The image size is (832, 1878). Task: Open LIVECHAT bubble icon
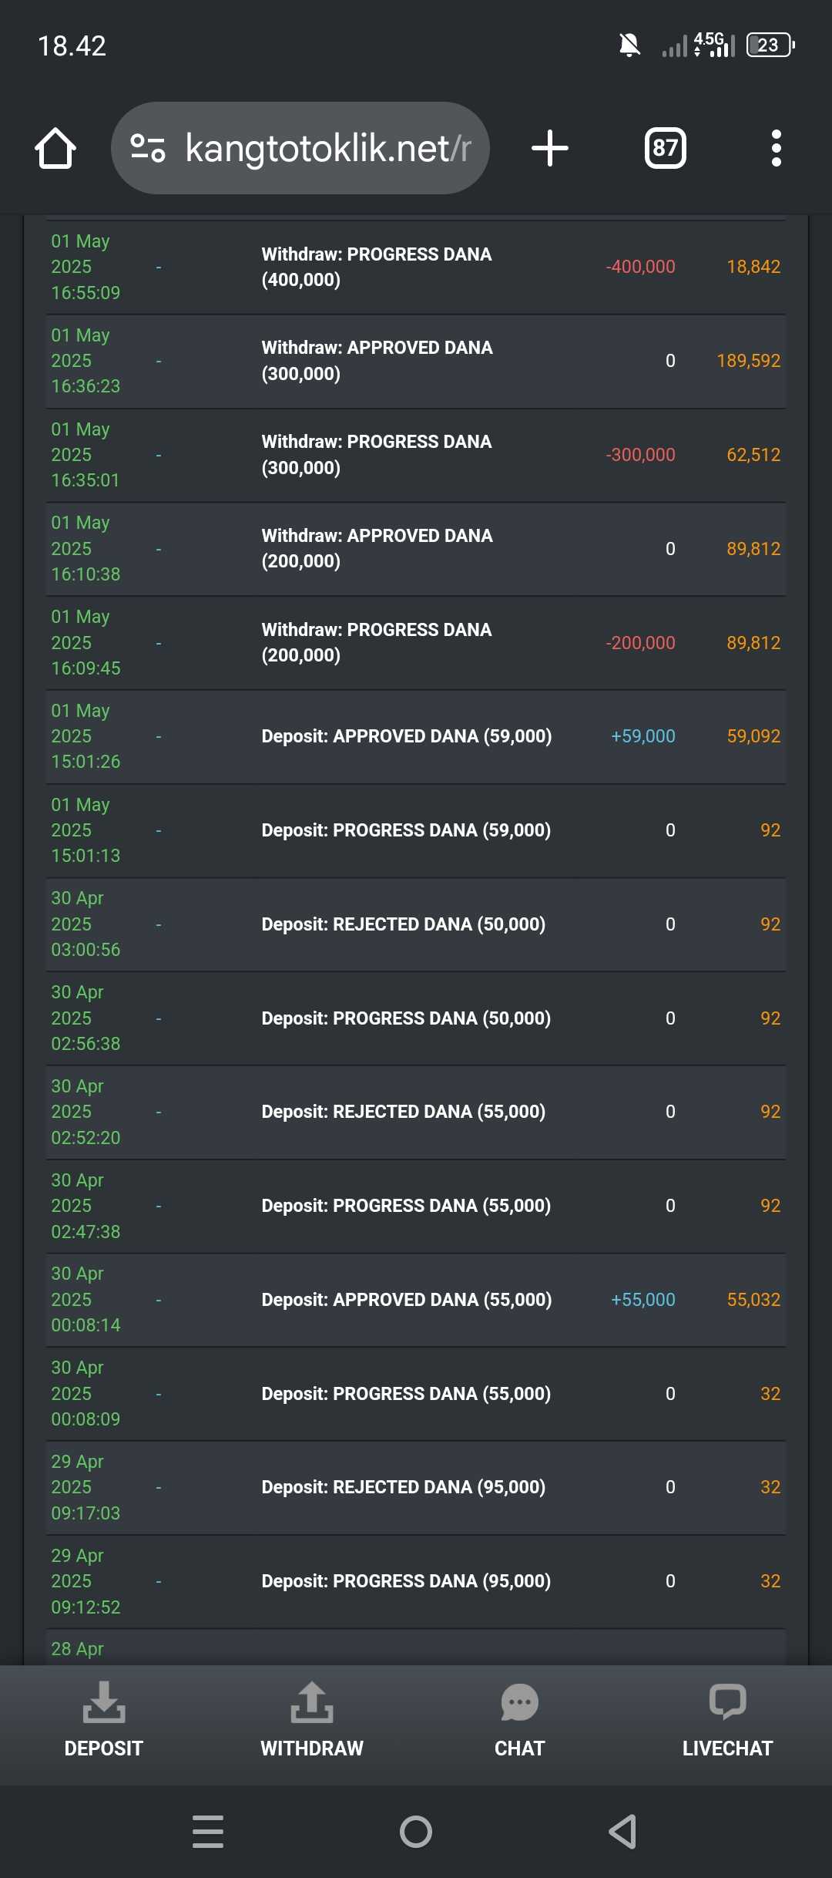point(727,1702)
